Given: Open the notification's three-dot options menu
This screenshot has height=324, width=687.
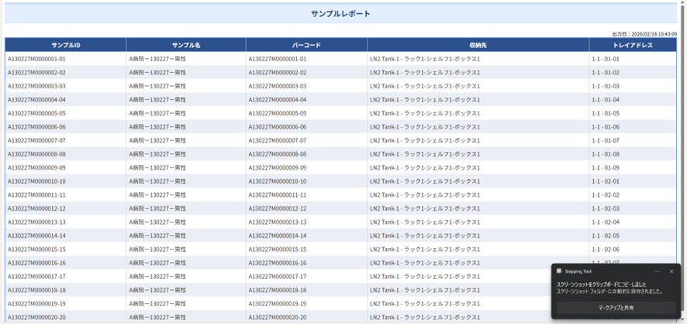Looking at the screenshot, I should click(657, 271).
